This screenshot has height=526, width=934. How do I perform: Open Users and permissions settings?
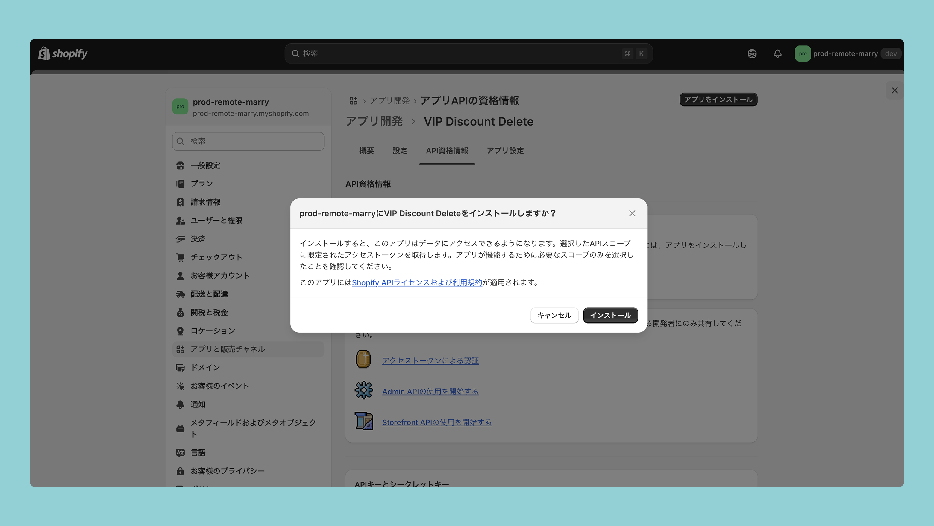pos(216,221)
